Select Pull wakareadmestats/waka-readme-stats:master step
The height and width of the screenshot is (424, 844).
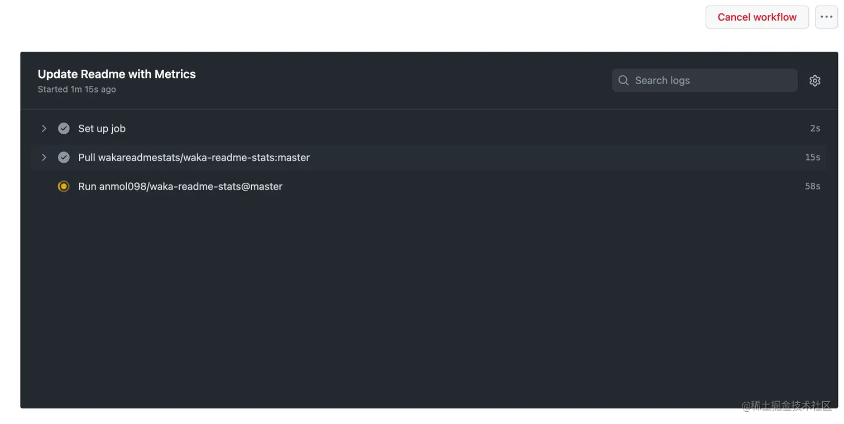click(429, 158)
